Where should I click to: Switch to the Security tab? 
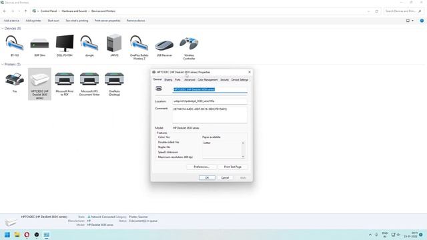tap(224, 80)
